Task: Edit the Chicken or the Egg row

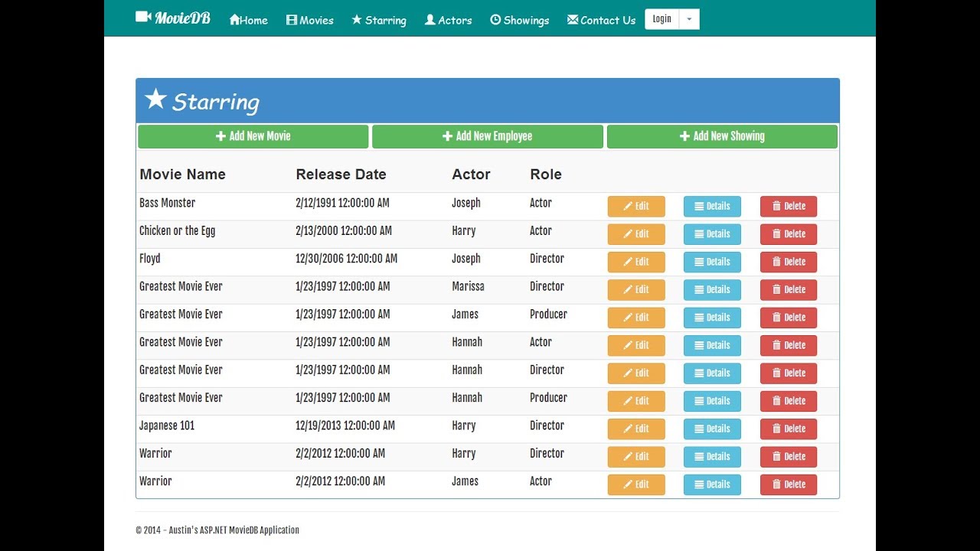Action: [x=636, y=234]
